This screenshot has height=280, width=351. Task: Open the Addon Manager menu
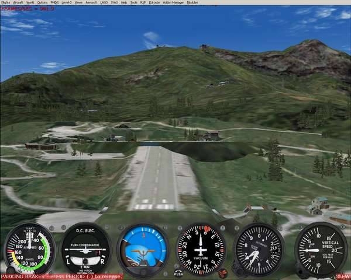(x=173, y=2)
